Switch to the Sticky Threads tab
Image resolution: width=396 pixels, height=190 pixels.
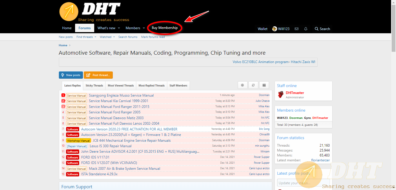(x=94, y=86)
